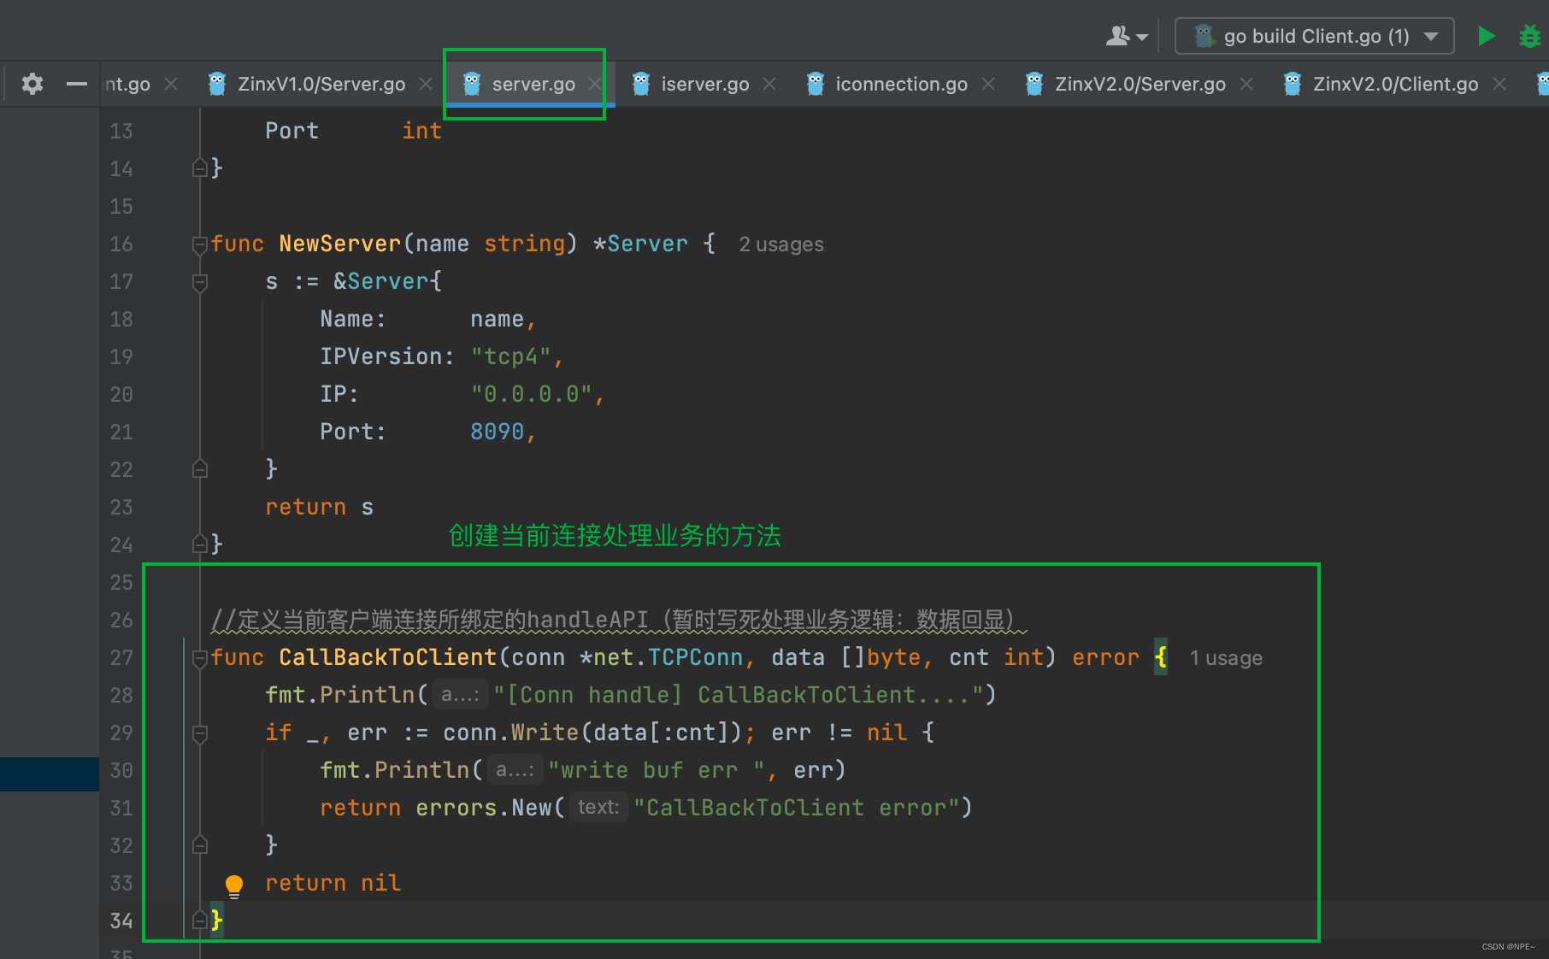Close the ZinxV1.0/Server.go tab
The width and height of the screenshot is (1549, 959).
(426, 84)
